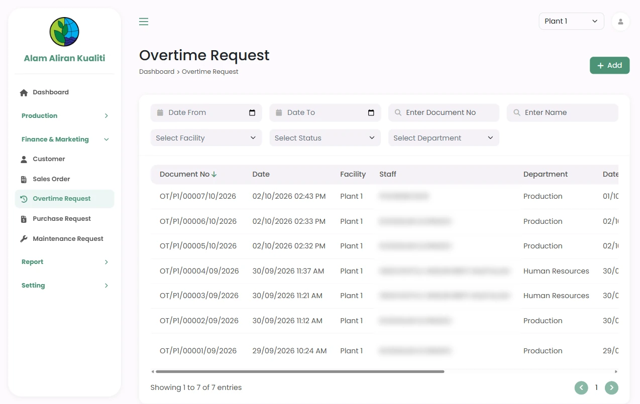Click the search icon in Name field
The height and width of the screenshot is (404, 640).
click(x=516, y=112)
